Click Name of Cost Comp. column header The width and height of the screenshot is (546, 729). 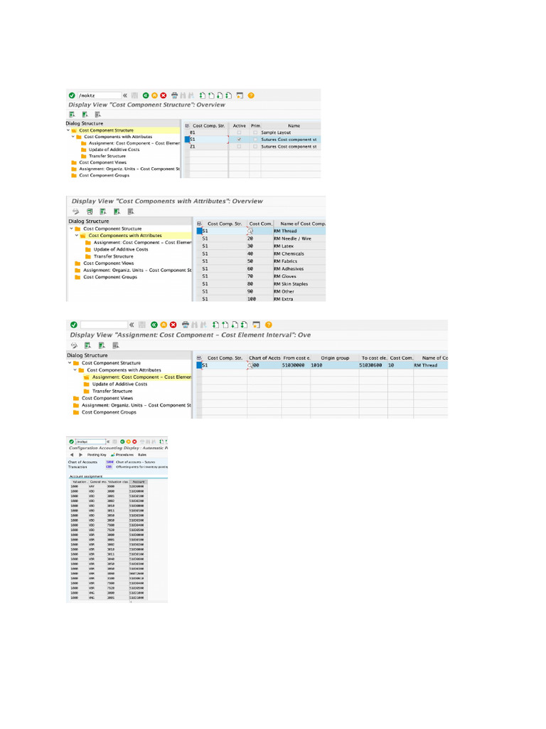300,224
